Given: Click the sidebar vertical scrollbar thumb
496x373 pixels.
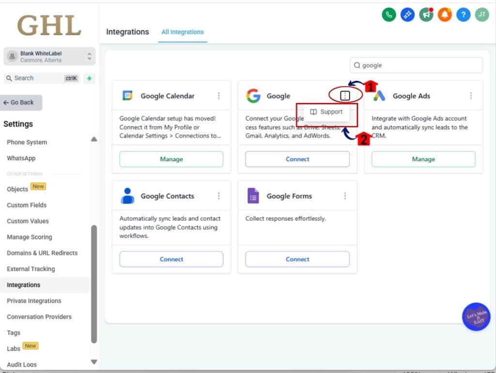Looking at the screenshot, I should coord(94,284).
